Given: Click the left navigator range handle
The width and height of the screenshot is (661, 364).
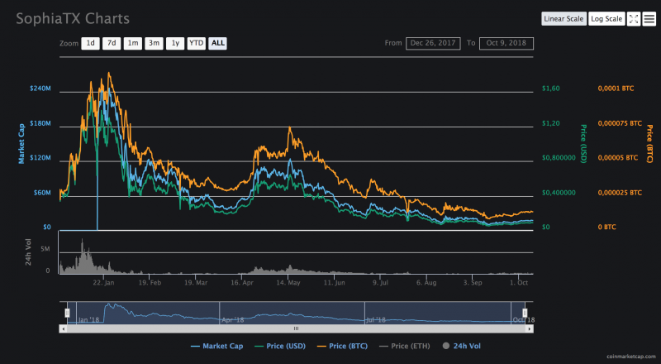Looking at the screenshot, I should tap(67, 313).
